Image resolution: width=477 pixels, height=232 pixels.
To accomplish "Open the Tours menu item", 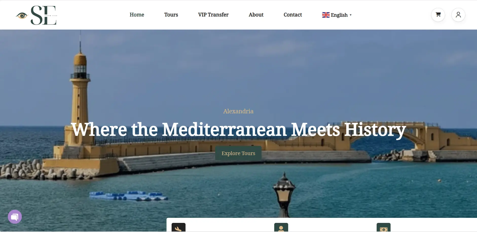I will (171, 15).
